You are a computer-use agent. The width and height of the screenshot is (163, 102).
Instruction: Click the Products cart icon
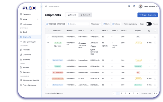pos(21,50)
